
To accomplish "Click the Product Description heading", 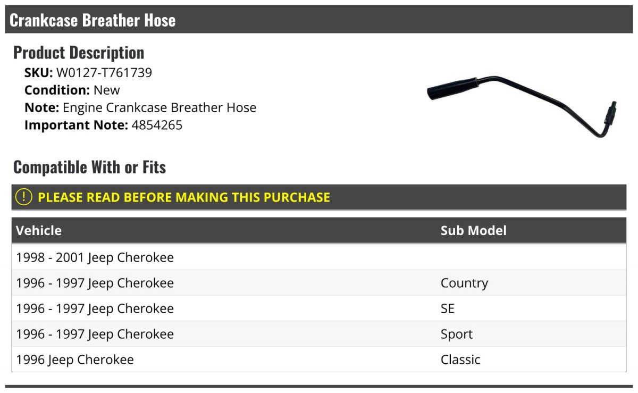I will 79,53.
